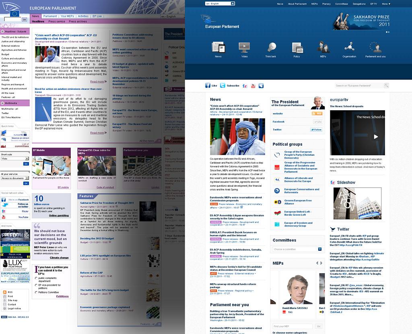Click the Parliament and you icon
The height and width of the screenshot is (334, 412).
coord(375,47)
